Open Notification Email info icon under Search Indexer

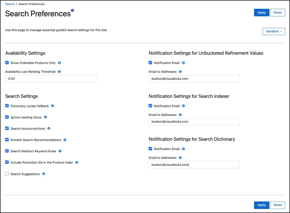[183, 106]
